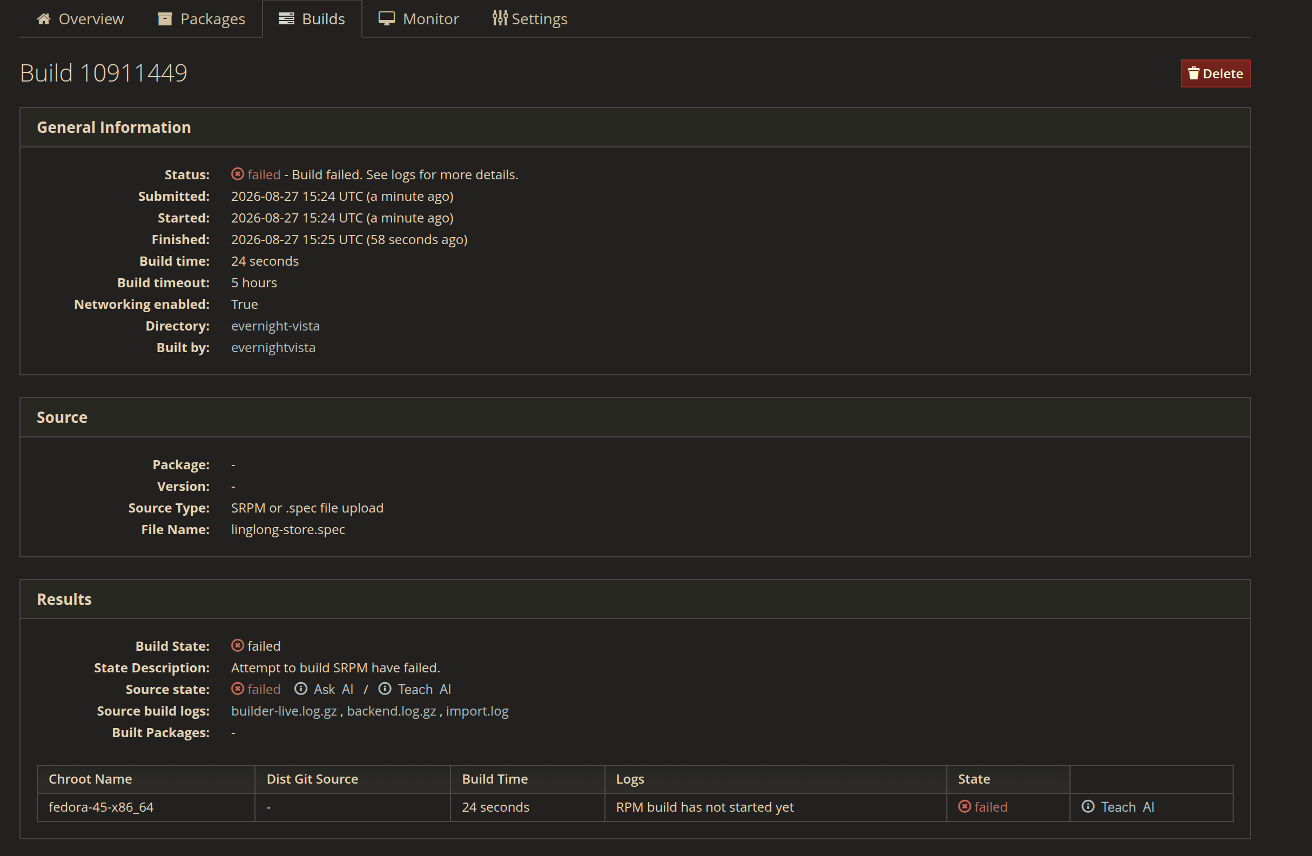Screen dimensions: 1312x856
Task: Click Ask AI link in Source state
Action: 333,689
